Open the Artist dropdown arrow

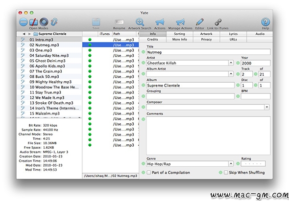coord(231,63)
